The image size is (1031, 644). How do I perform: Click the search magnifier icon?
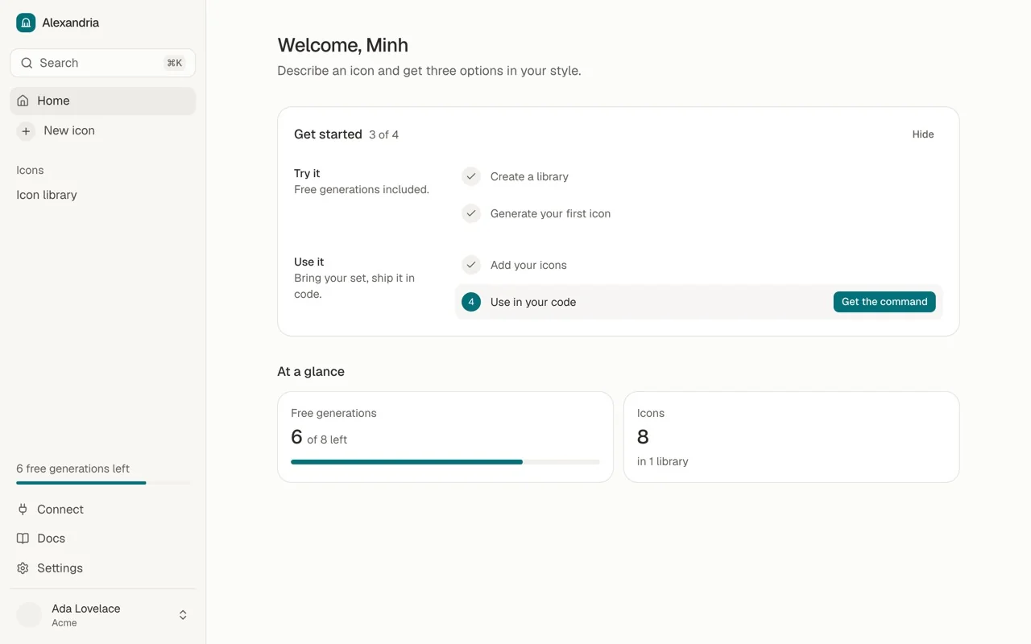(x=27, y=63)
